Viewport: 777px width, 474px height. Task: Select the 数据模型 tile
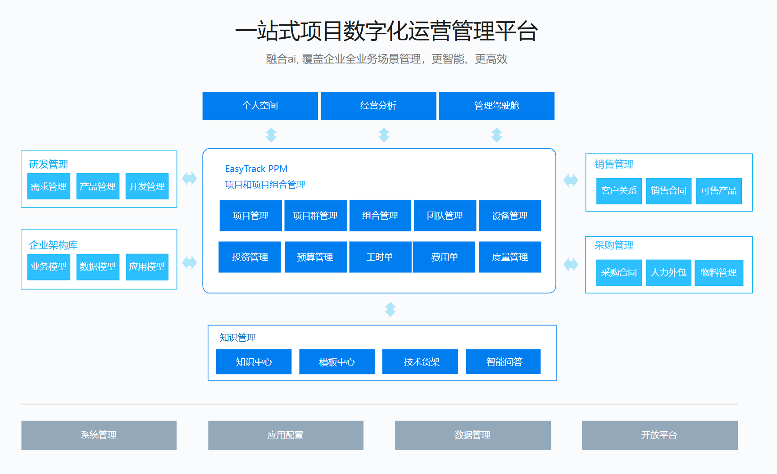coord(98,267)
